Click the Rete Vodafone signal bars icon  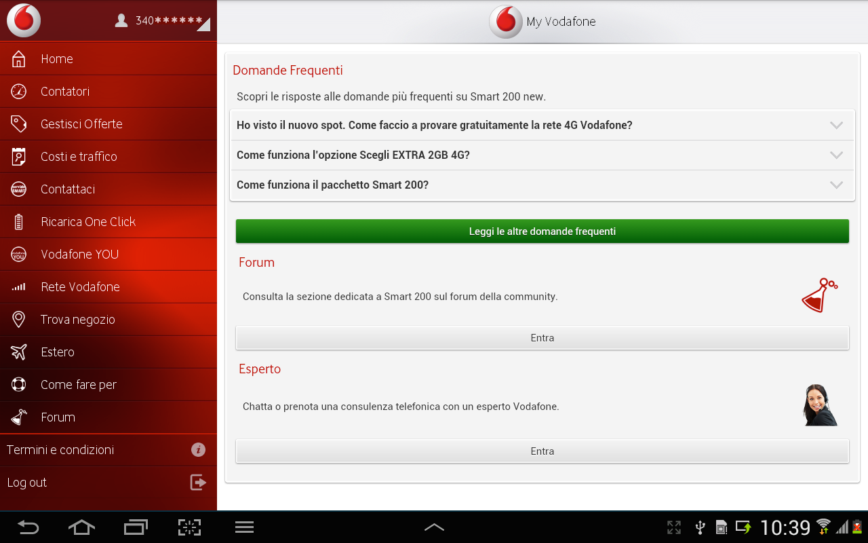click(19, 287)
